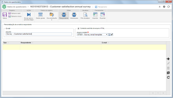Choose Salvar e sair
Viewport: 173px width, 98px height.
tap(14, 13)
